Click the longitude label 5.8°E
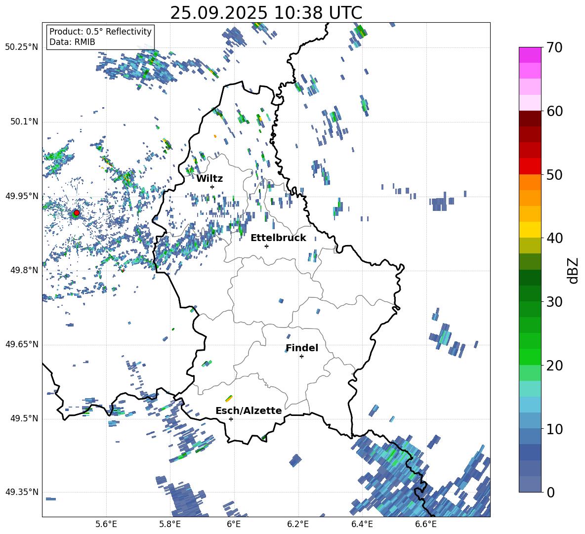 tap(170, 525)
